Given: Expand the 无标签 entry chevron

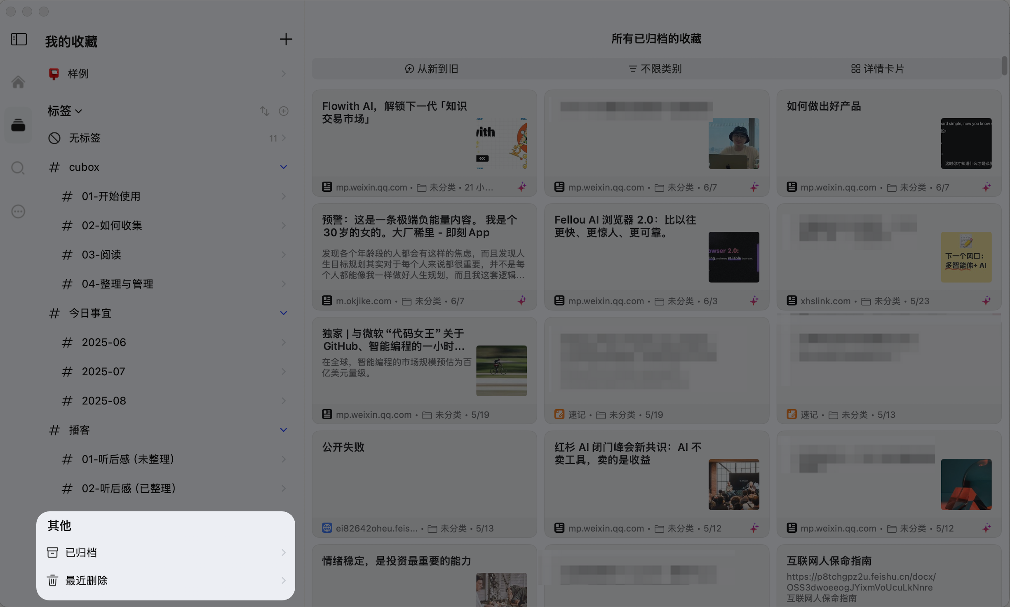Looking at the screenshot, I should 284,138.
